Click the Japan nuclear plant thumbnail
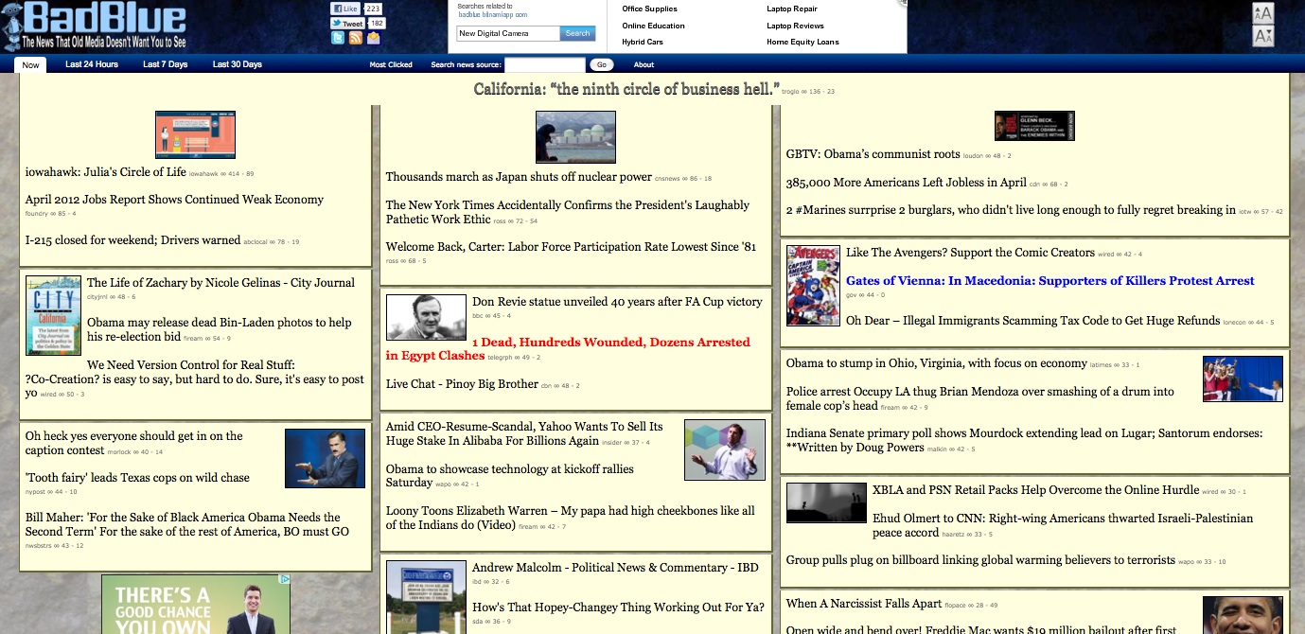Image resolution: width=1305 pixels, height=634 pixels. 575,137
